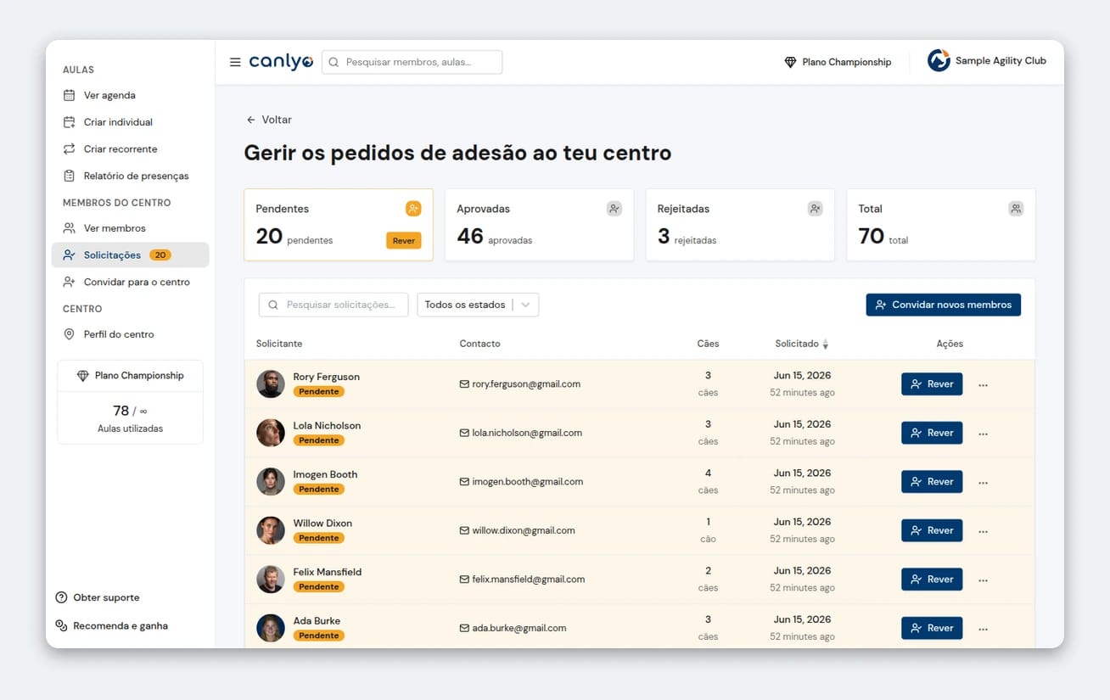The width and height of the screenshot is (1110, 700).
Task: Click the Plano Championship sidebar card
Action: 130,402
